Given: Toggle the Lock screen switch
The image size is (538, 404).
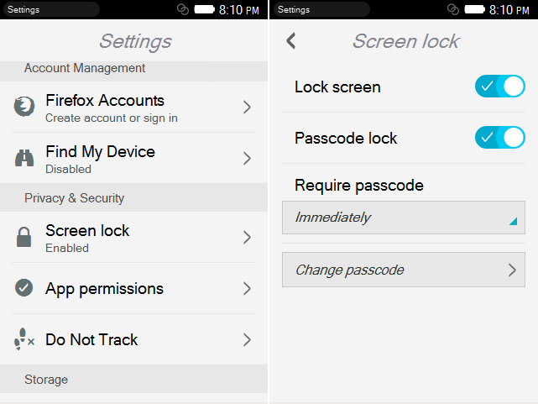Looking at the screenshot, I should pos(499,87).
